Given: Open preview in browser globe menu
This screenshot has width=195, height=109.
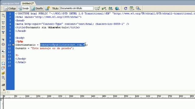Looking at the screenshot, I should tap(117, 8).
